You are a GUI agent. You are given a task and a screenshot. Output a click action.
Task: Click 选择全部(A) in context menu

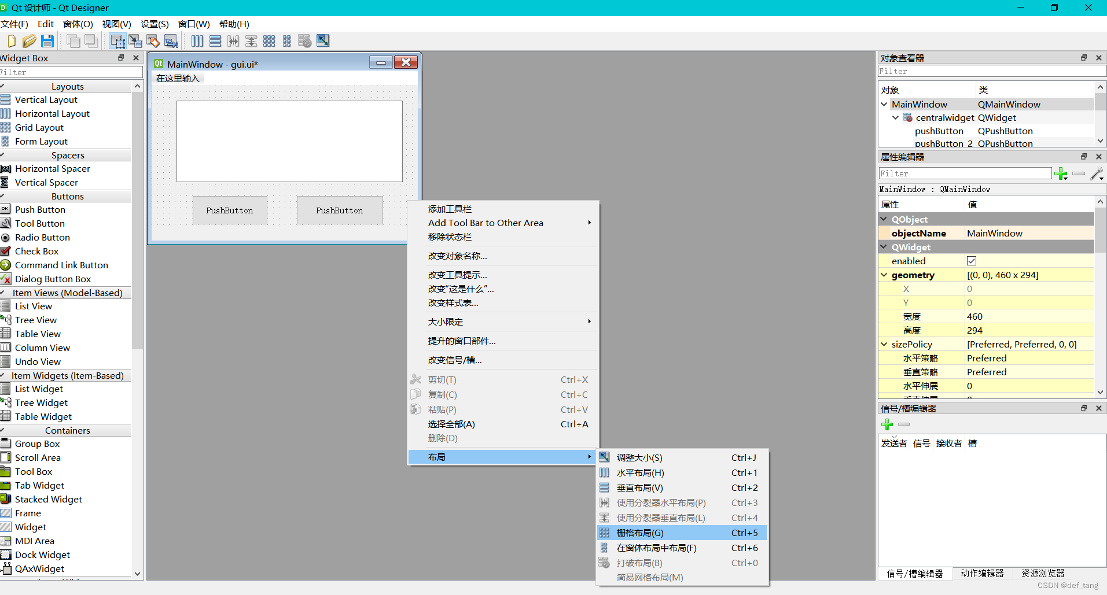point(503,424)
